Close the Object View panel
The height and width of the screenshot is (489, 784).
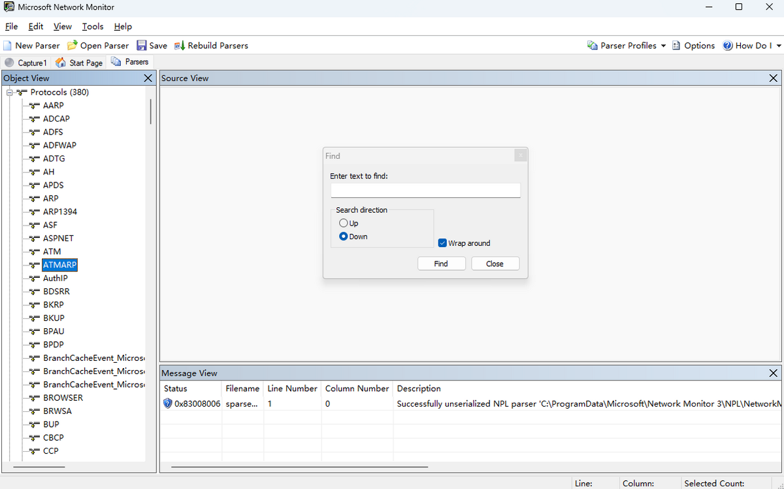click(148, 78)
